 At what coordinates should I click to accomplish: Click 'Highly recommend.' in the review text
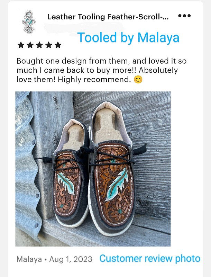(x=94, y=80)
